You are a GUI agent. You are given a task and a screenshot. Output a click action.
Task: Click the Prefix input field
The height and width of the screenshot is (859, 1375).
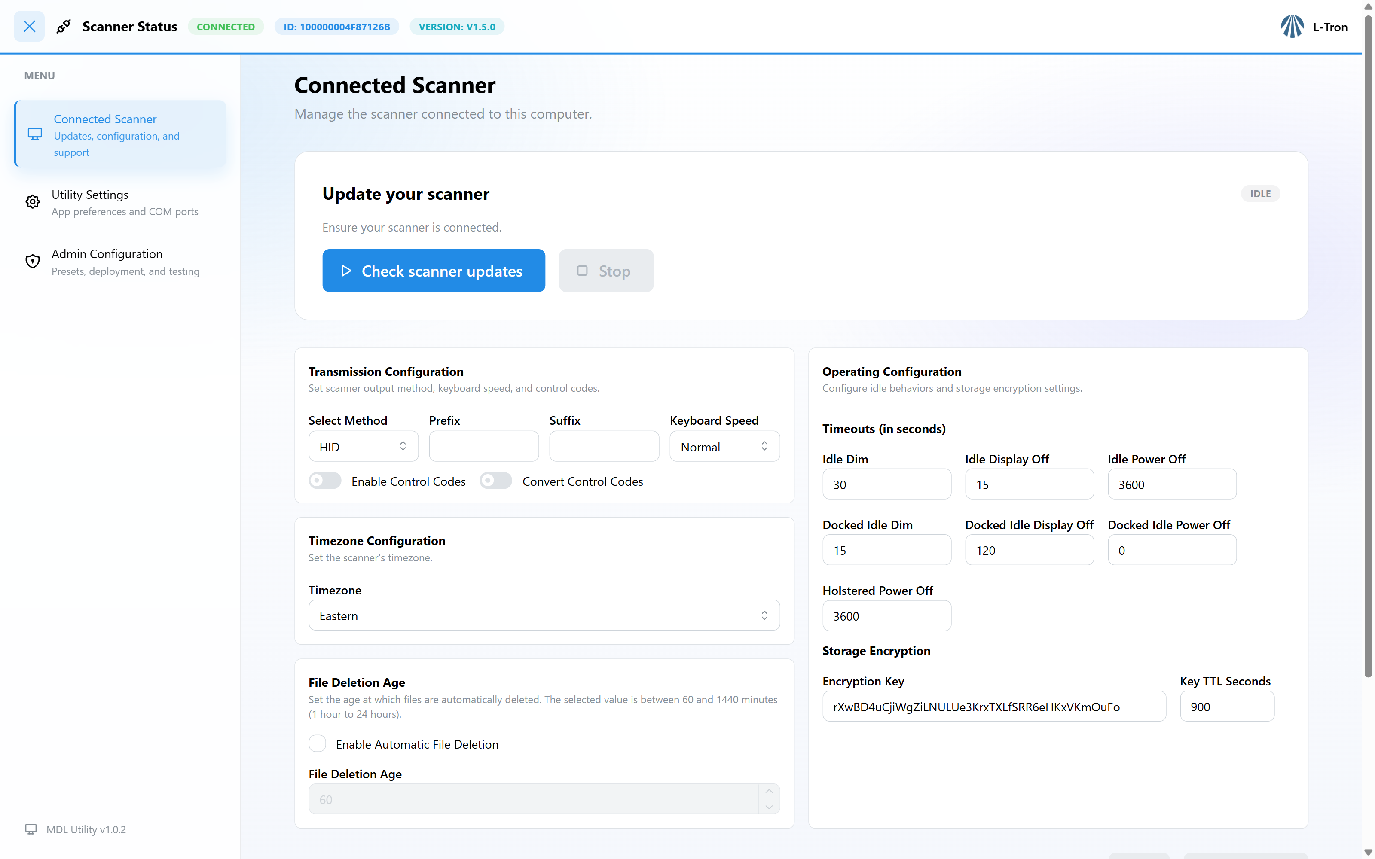pyautogui.click(x=483, y=447)
